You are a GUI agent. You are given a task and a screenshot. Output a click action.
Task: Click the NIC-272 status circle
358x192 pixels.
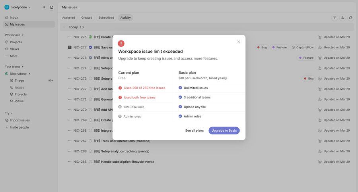90,89
